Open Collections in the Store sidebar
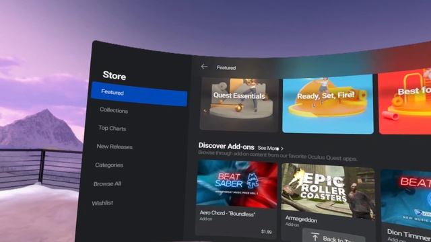 (114, 110)
